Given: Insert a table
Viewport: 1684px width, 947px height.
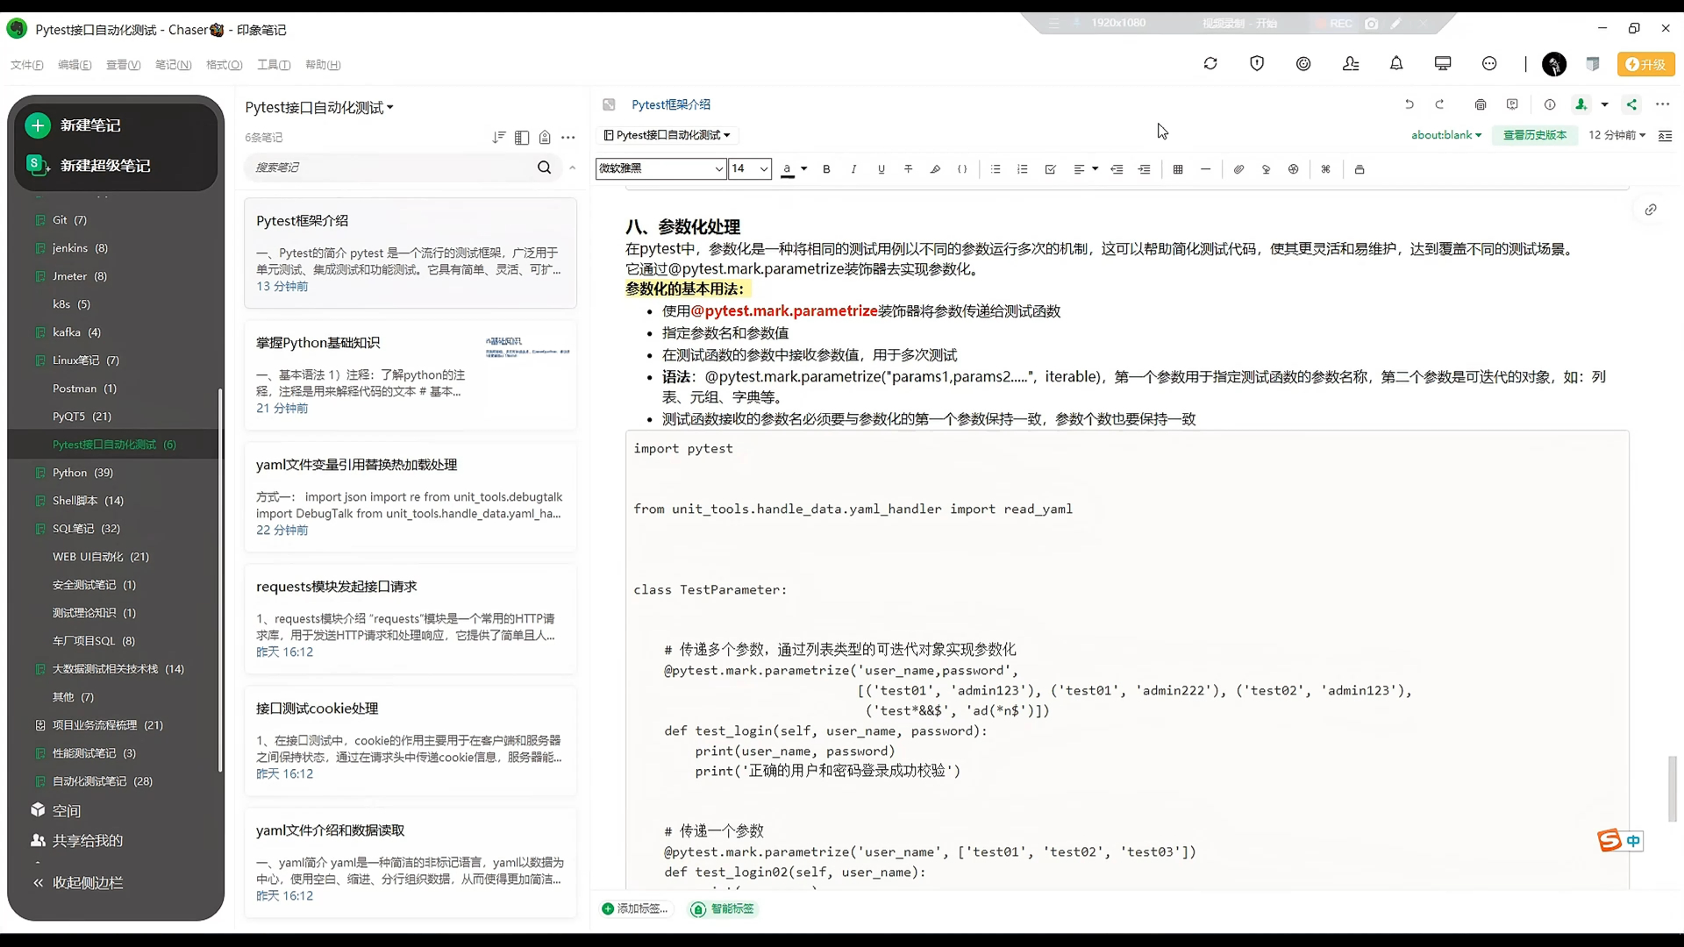Looking at the screenshot, I should point(1178,169).
